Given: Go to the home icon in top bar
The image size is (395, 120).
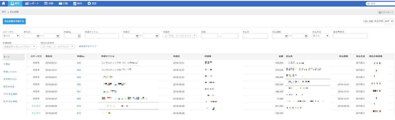Looking at the screenshot, I should [3, 3].
